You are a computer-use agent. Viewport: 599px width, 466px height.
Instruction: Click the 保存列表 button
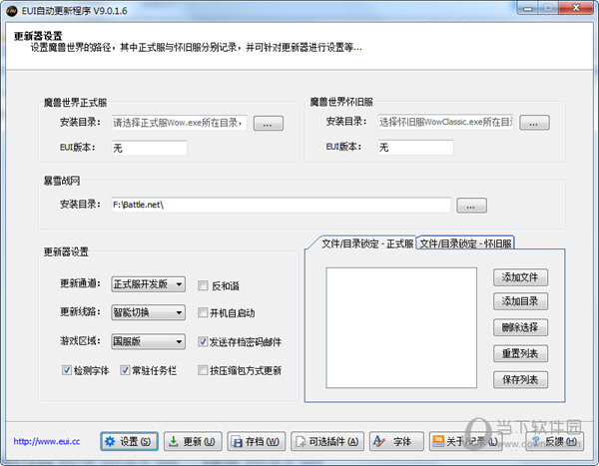pyautogui.click(x=520, y=379)
